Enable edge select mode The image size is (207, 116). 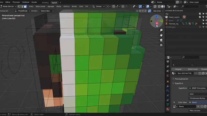22,6
